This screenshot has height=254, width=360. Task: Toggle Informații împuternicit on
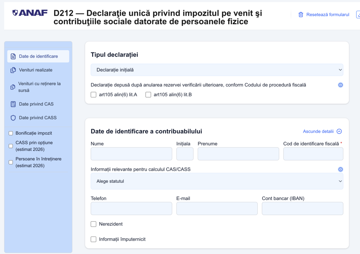(x=94, y=239)
